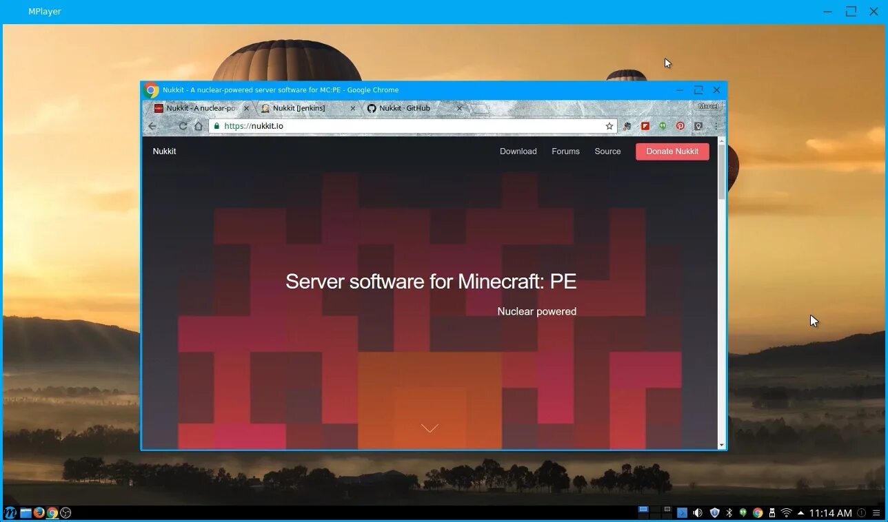Bookmark the page with the star icon

(609, 126)
